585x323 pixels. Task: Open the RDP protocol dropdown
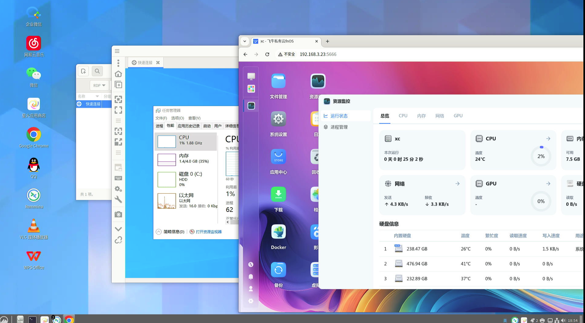coord(99,85)
